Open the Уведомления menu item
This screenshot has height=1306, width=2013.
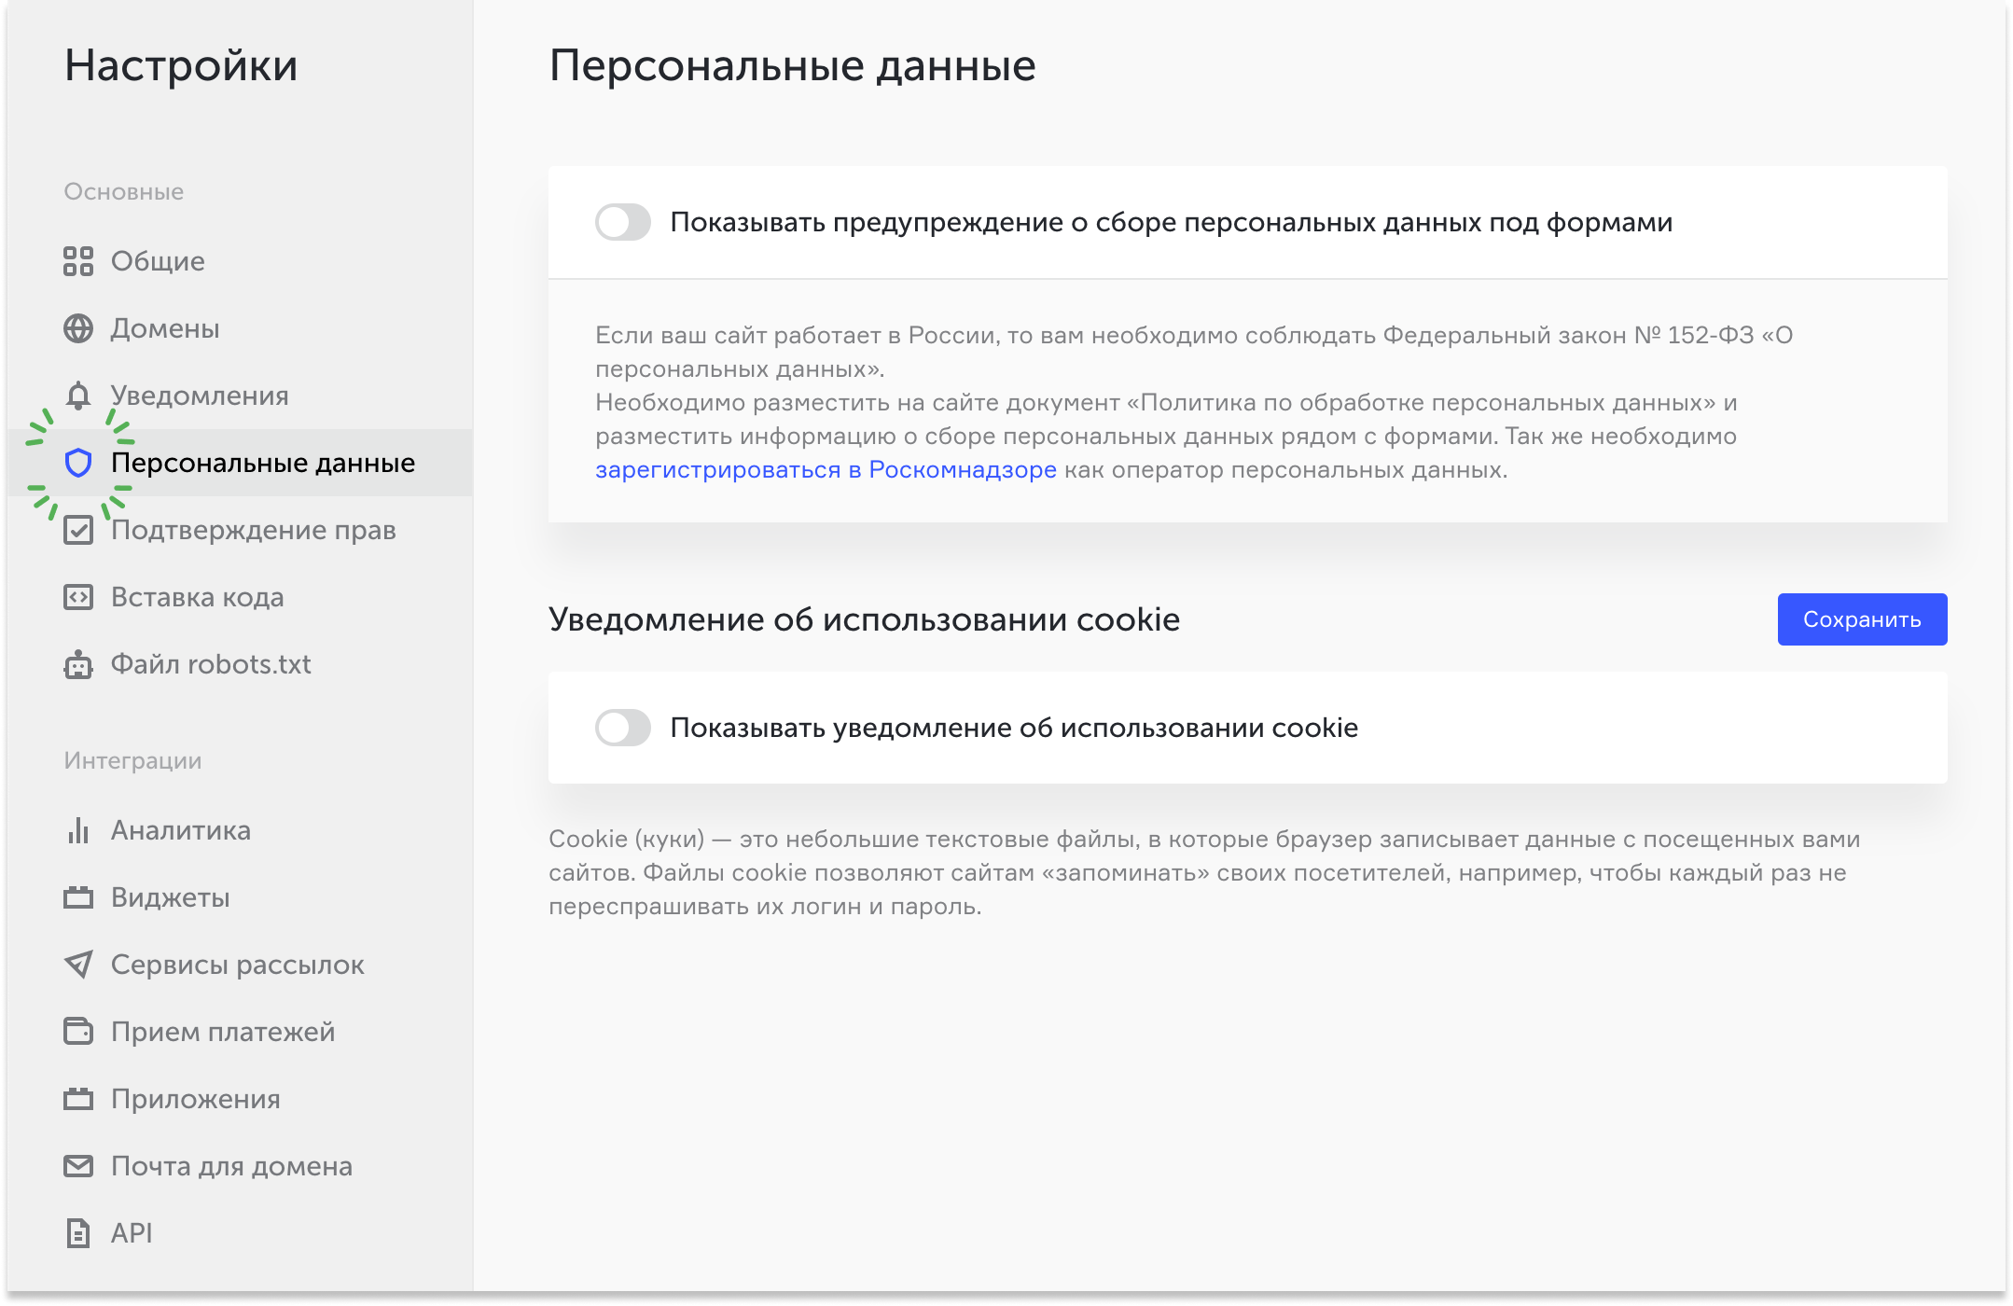(240, 396)
